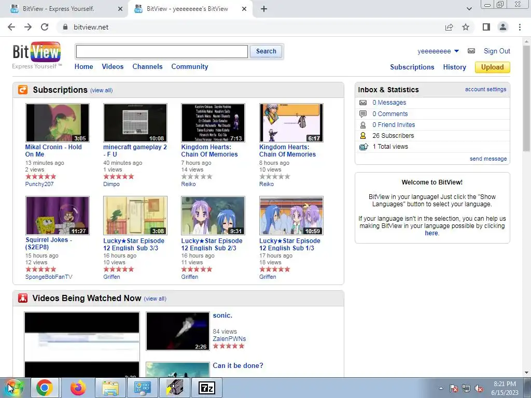Open File Explorer from the taskbar
The width and height of the screenshot is (531, 398).
[x=111, y=388]
